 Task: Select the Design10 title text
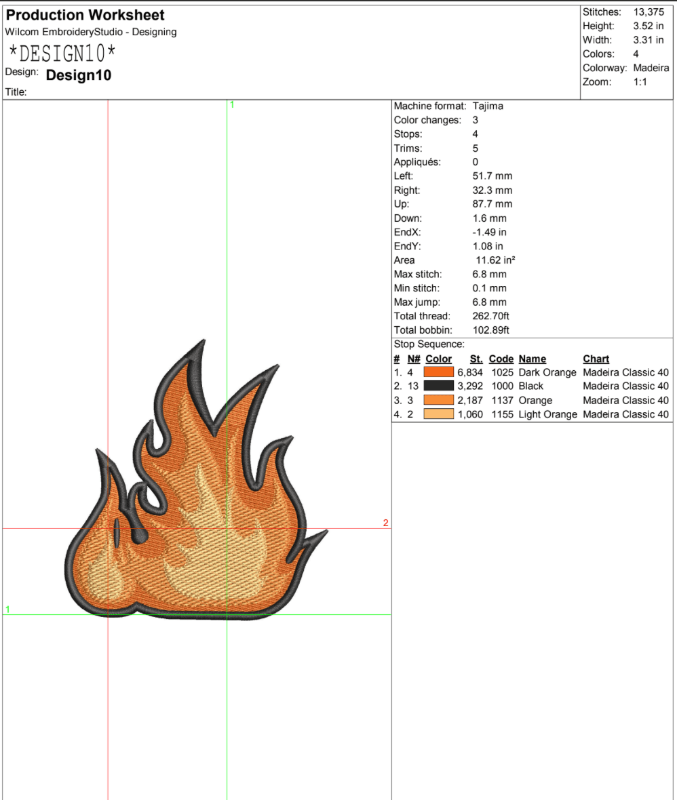78,75
